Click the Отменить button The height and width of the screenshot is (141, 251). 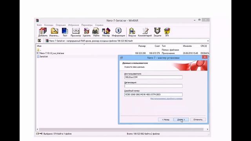coord(198,119)
